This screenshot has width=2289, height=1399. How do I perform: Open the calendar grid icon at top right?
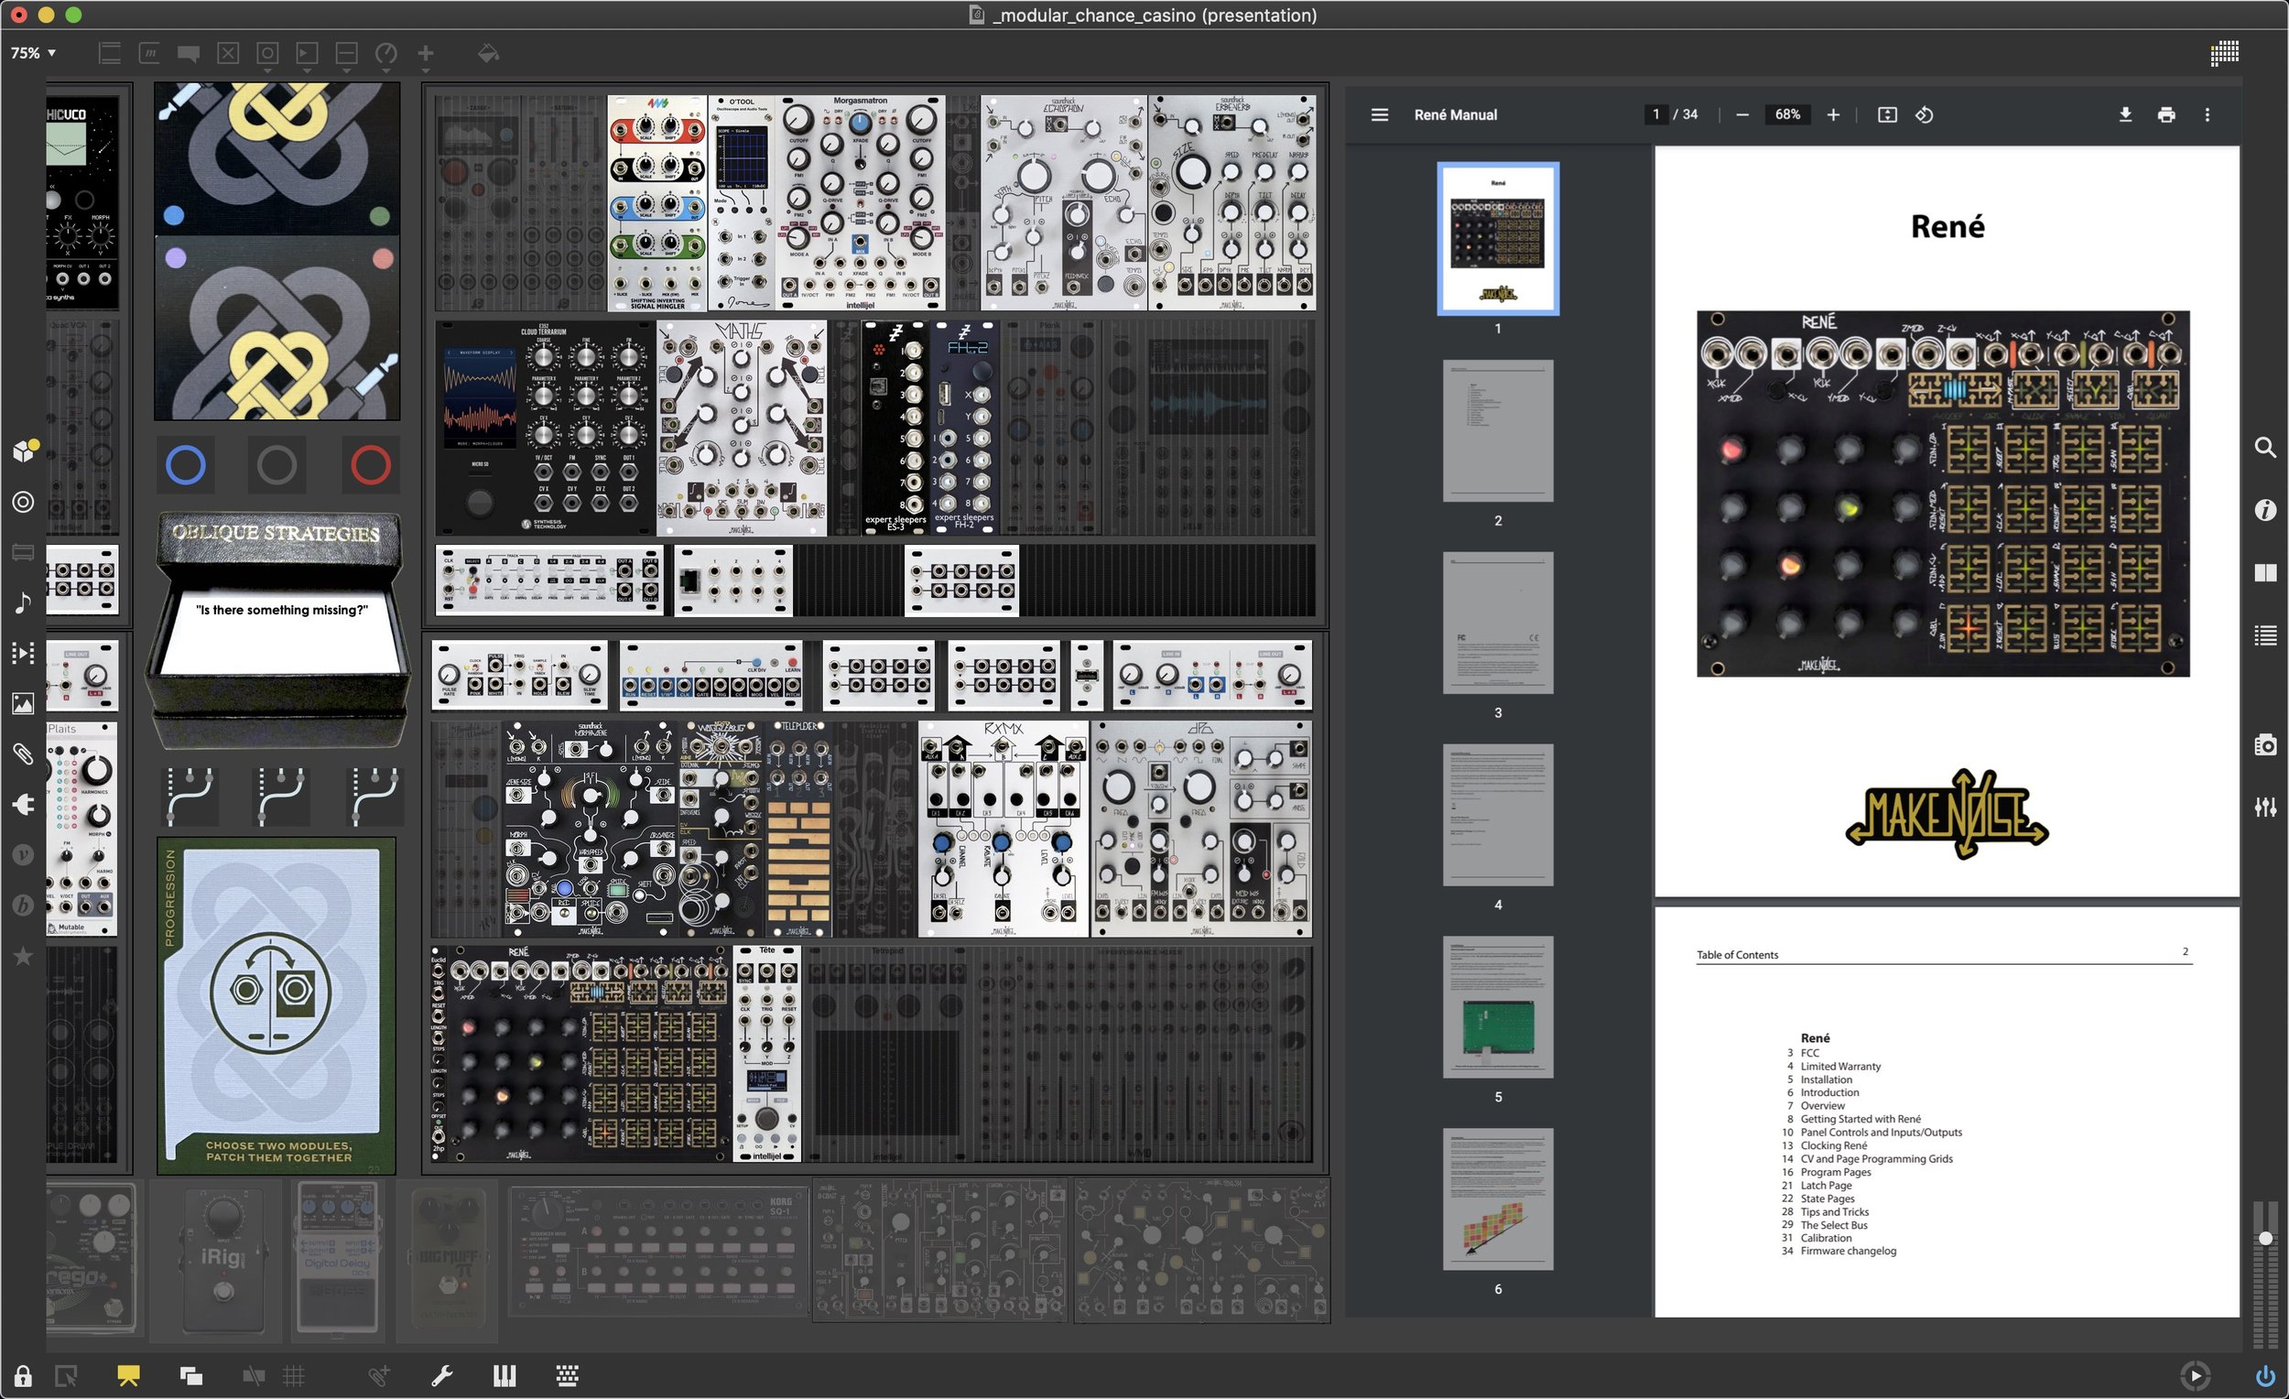[x=2224, y=53]
